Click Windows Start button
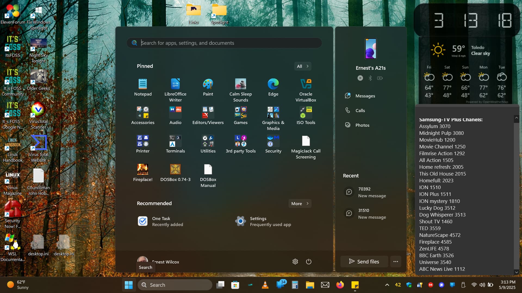The image size is (522, 293). point(129,285)
